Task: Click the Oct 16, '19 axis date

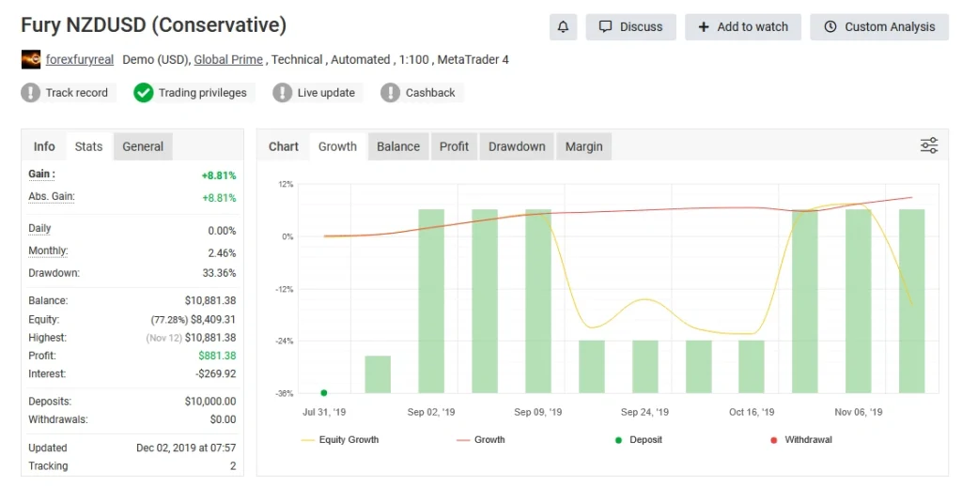Action: tap(752, 413)
